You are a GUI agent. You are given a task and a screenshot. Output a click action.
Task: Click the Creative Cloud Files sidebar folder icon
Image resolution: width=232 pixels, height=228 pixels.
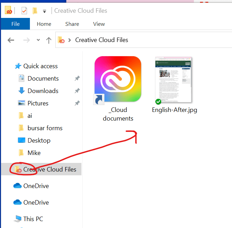pyautogui.click(x=18, y=169)
